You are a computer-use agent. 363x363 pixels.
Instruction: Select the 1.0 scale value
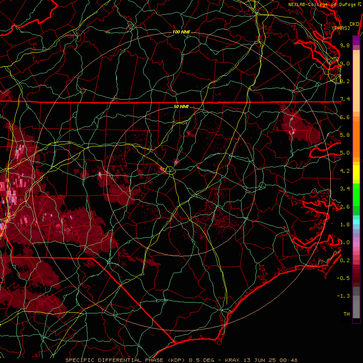pyautogui.click(x=345, y=242)
